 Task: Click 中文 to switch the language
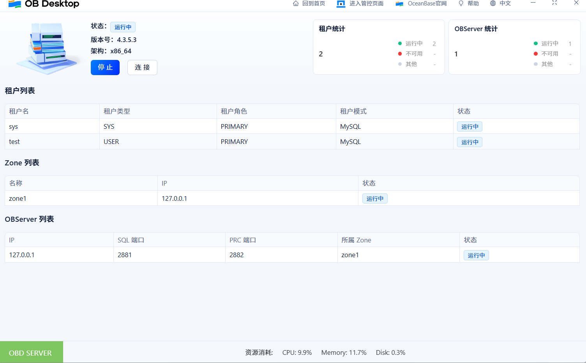click(505, 4)
